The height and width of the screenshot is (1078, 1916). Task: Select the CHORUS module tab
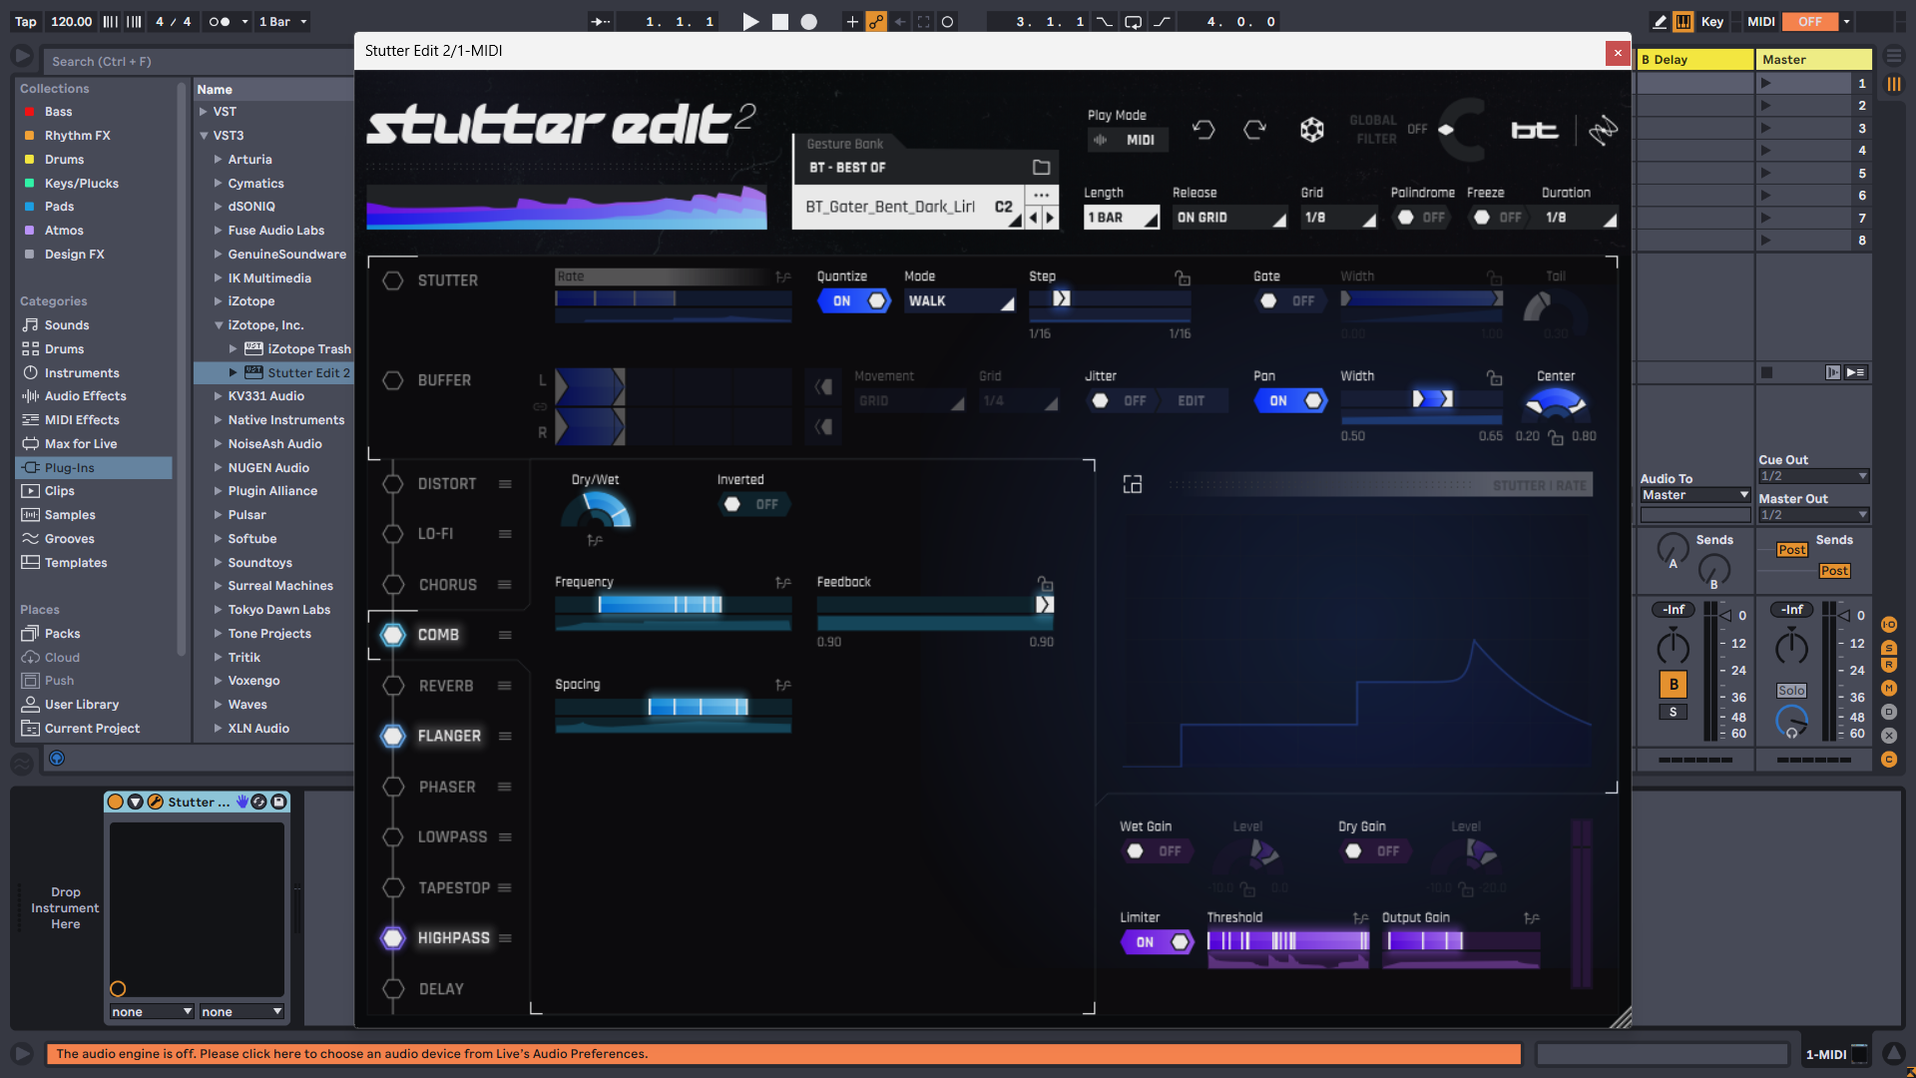[x=447, y=585]
